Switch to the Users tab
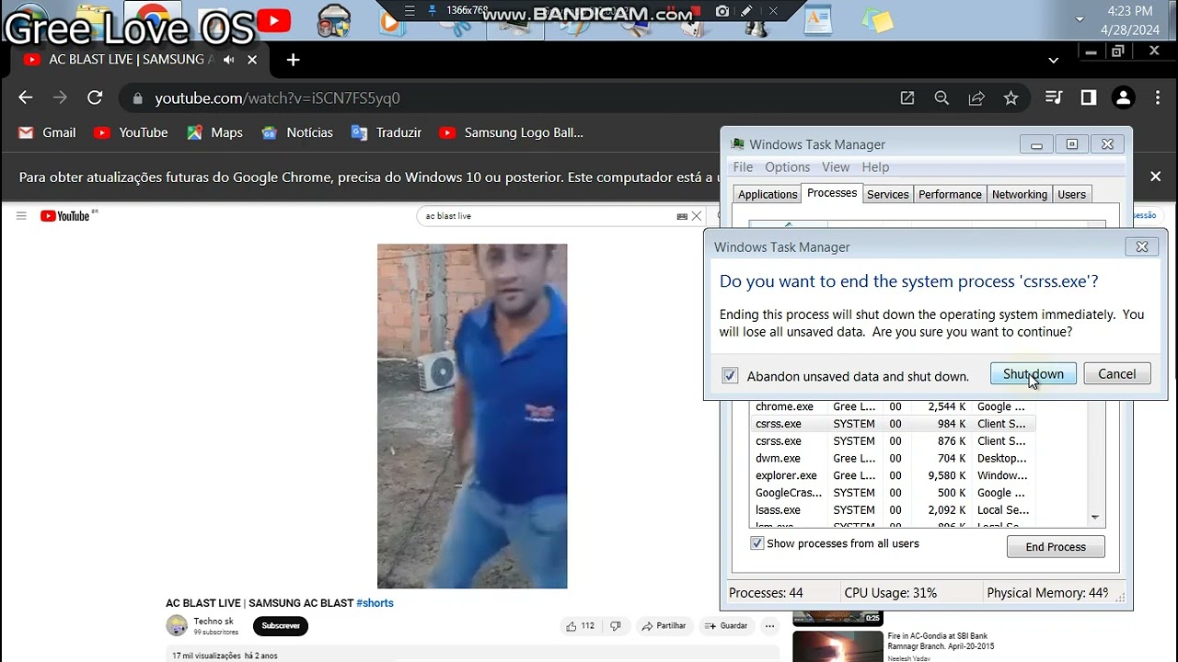The width and height of the screenshot is (1178, 662). pos(1072,194)
